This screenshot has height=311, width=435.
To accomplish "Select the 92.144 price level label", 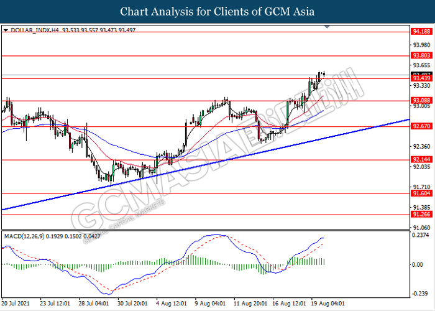I will click(421, 159).
